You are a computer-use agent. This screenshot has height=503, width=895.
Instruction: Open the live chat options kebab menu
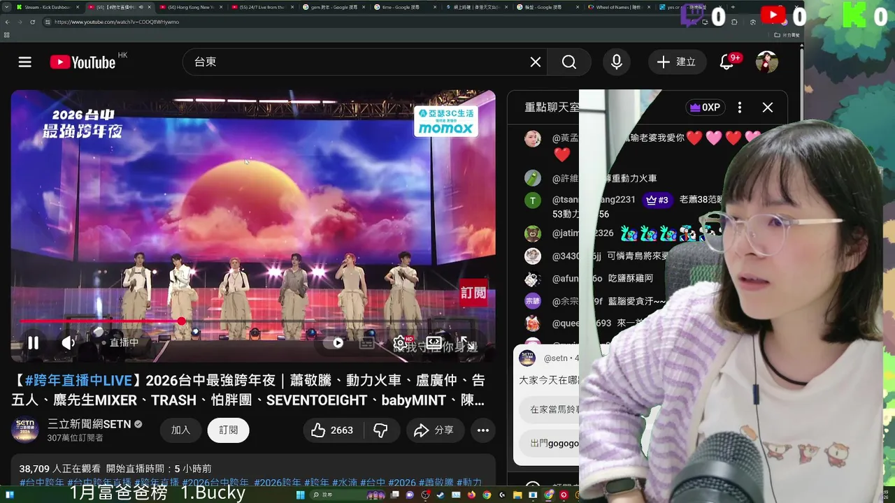pyautogui.click(x=740, y=108)
